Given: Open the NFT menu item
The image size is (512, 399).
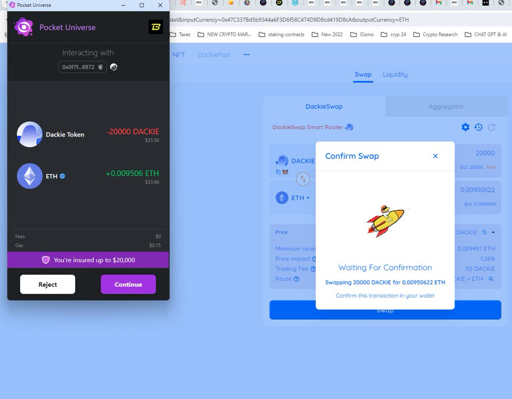Looking at the screenshot, I should (179, 55).
